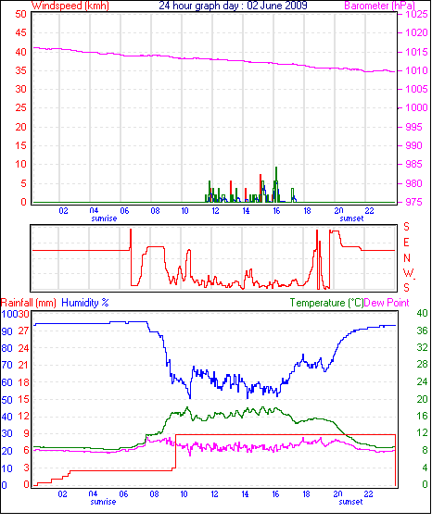The width and height of the screenshot is (432, 524).
Task: Click the 50 windspeed scale value
Action: (x=20, y=14)
